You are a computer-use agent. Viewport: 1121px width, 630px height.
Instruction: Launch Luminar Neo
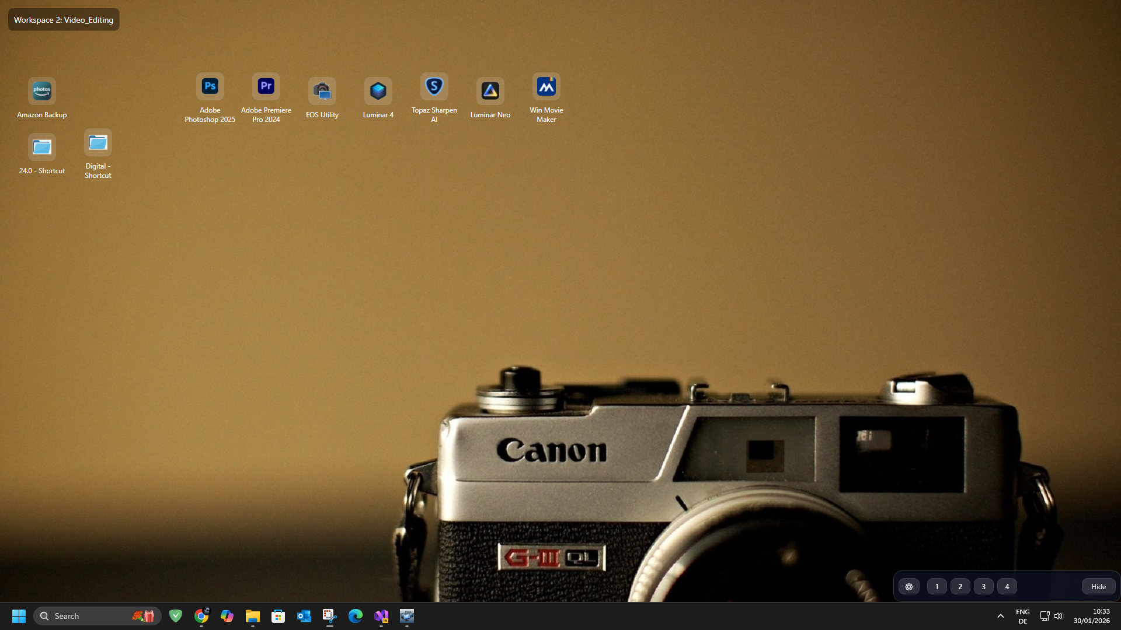coord(490,90)
